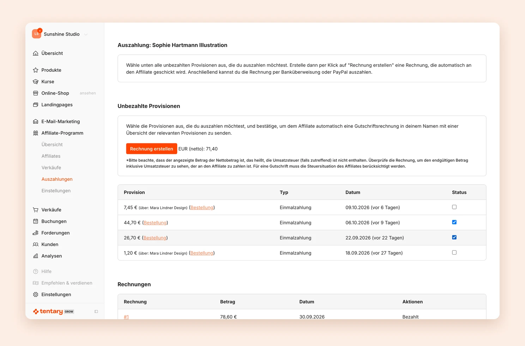Open Affiliates in the sidebar submenu
Screen dimensions: 525x346
click(x=51, y=156)
